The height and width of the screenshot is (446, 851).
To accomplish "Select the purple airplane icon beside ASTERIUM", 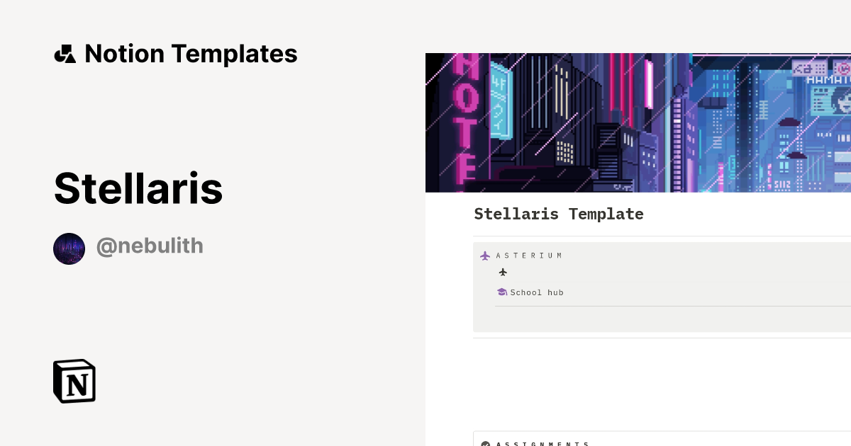I will 485,256.
